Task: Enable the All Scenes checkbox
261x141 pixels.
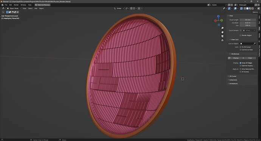Action: tap(241, 72)
